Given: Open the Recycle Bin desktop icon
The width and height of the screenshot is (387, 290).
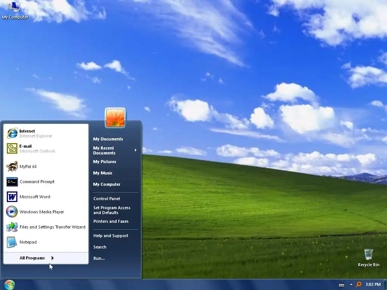Looking at the screenshot, I should point(368,254).
